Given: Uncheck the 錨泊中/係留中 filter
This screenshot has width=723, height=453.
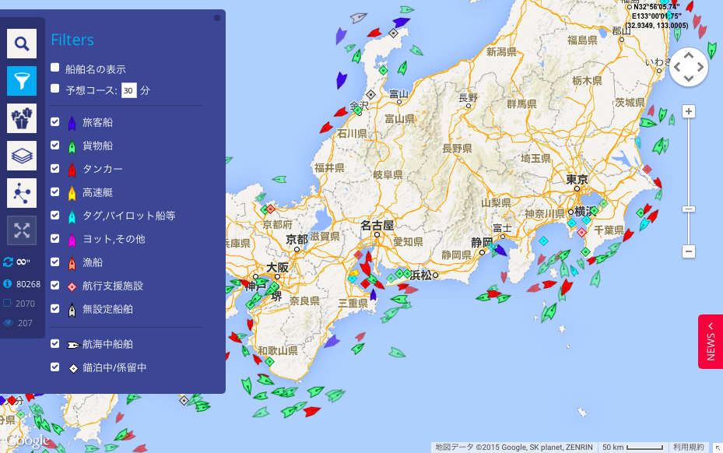Looking at the screenshot, I should click(55, 367).
